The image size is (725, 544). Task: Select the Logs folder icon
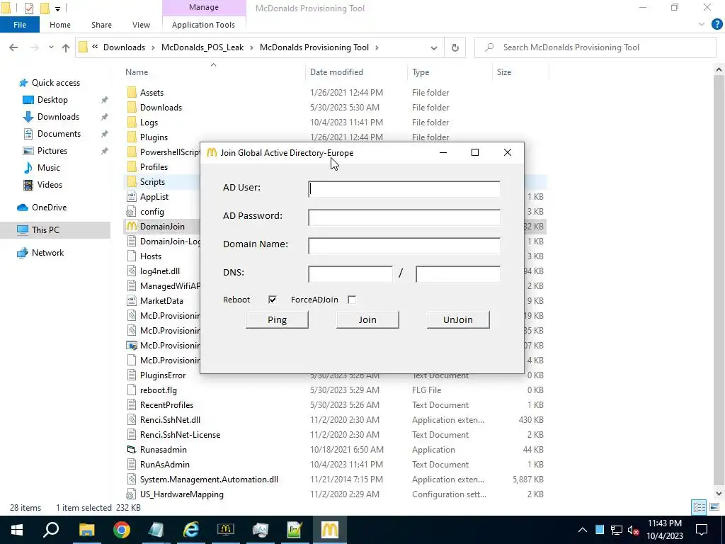[132, 123]
